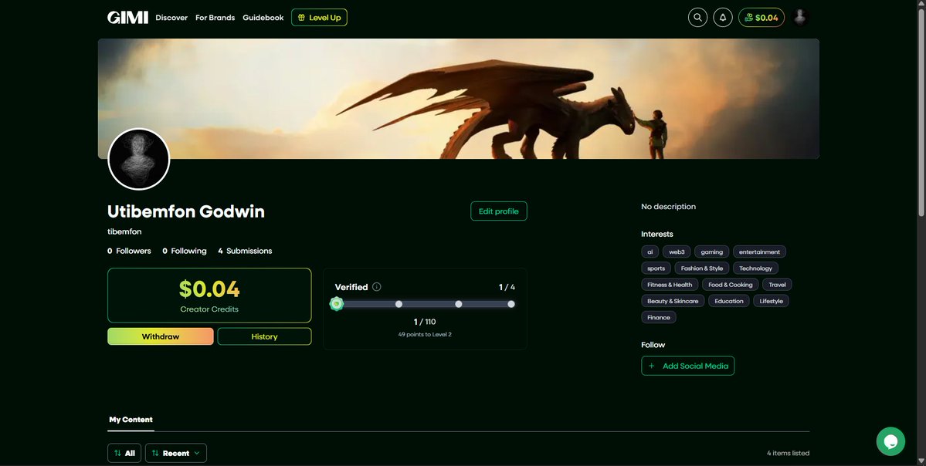Click the Level Up button
926x466 pixels.
coord(319,18)
